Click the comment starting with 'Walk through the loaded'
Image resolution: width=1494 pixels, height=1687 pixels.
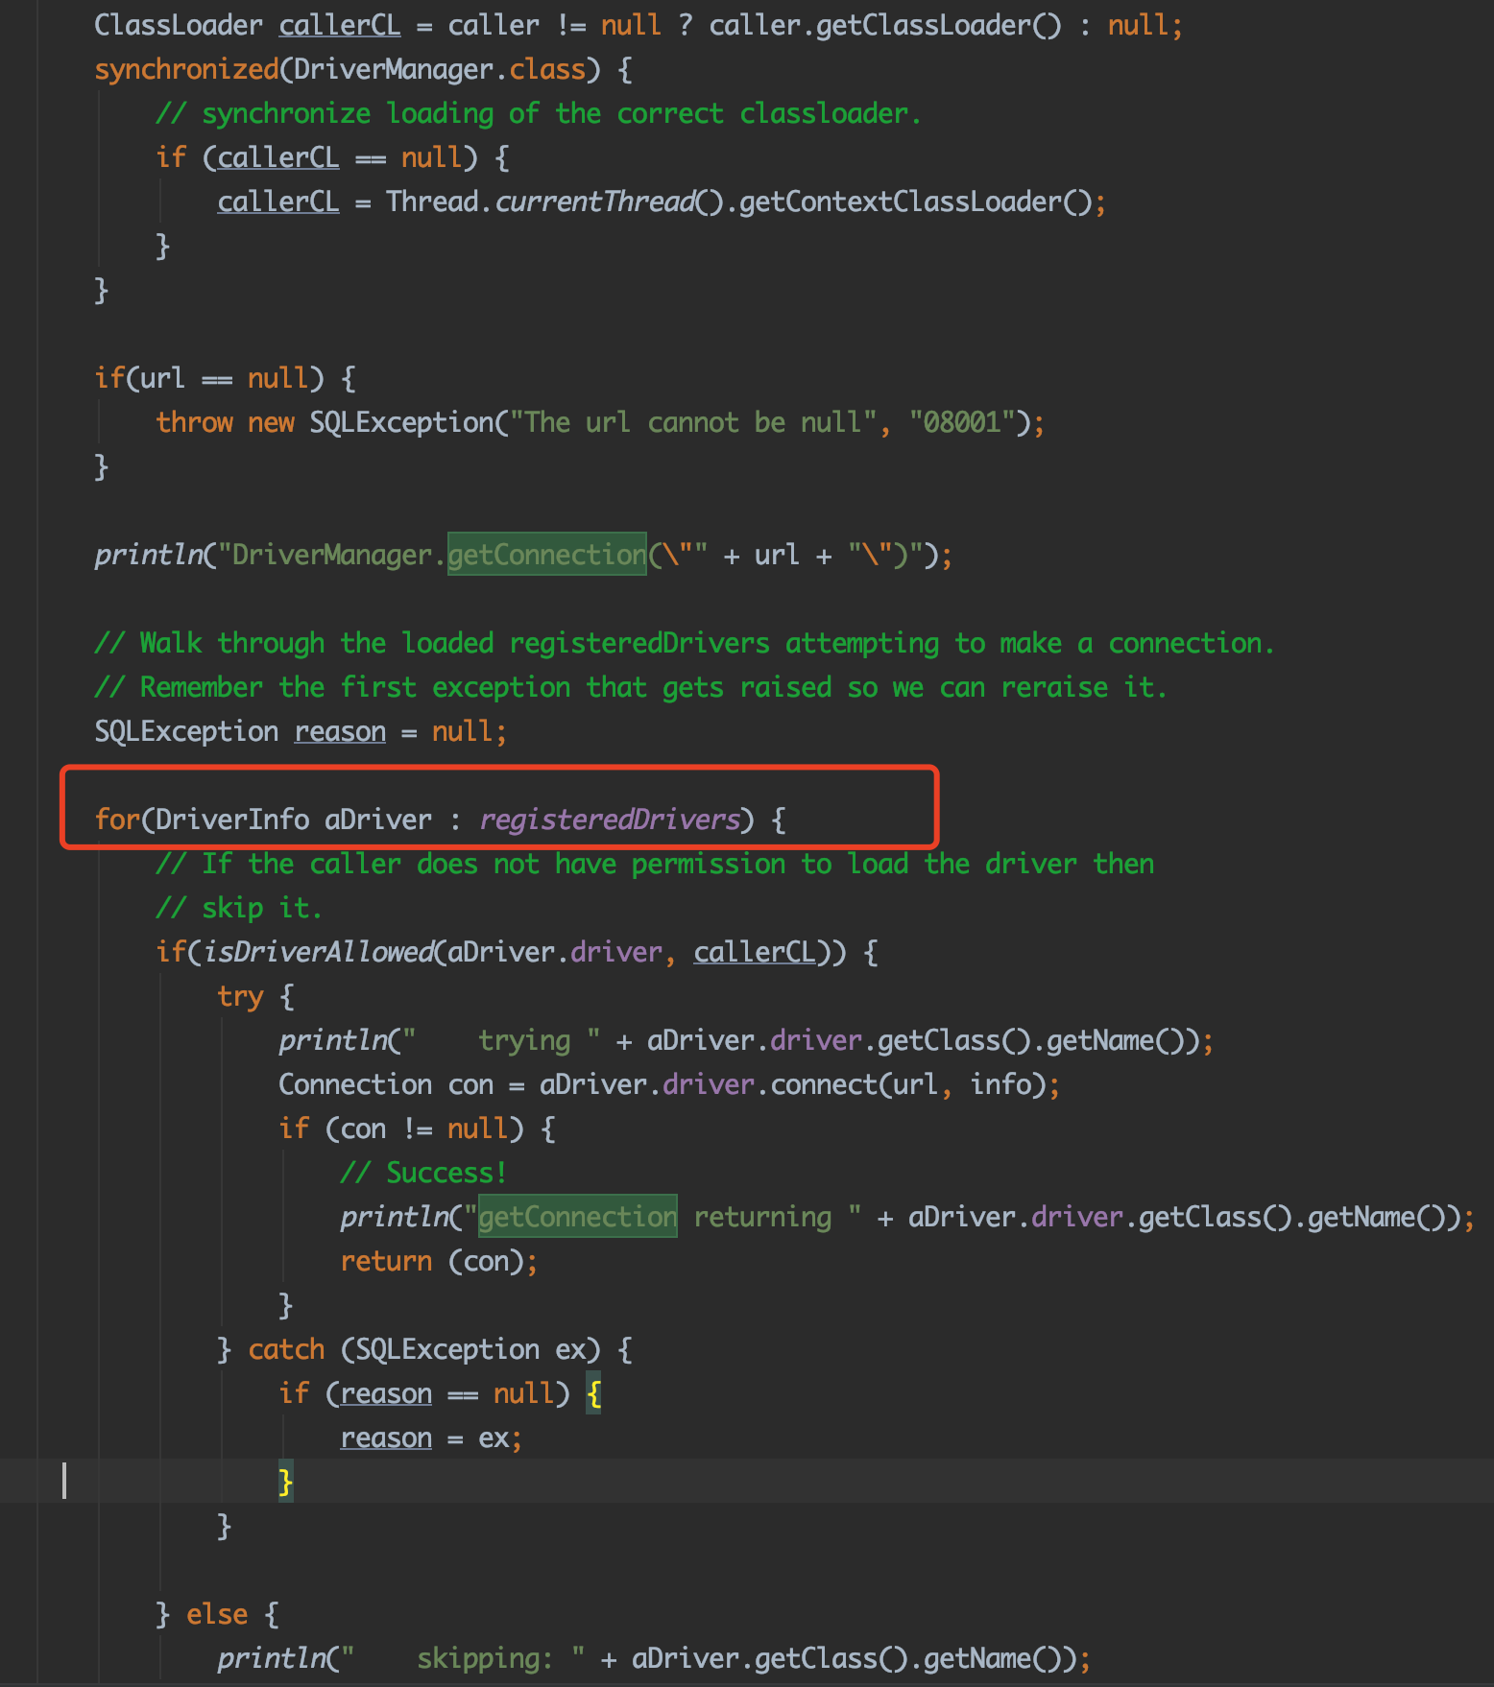(685, 643)
